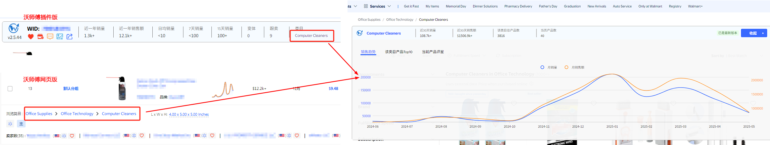770x145 pixels.
Task: Check the checkbox for product row 13
Action: tap(10, 89)
